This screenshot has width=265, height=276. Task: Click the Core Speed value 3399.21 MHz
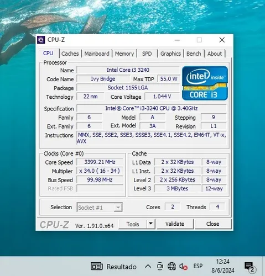pyautogui.click(x=100, y=162)
